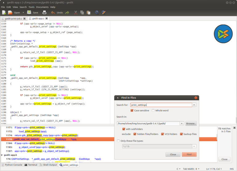
Task: Open the Tab Width dropdown in status bar
Action: click(192, 169)
